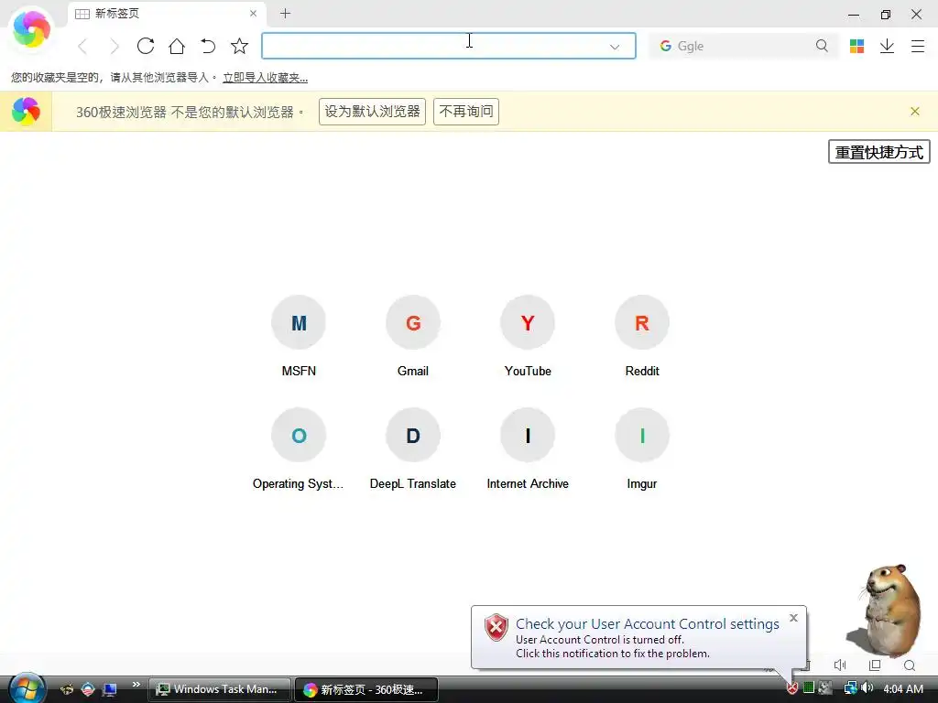Close the User Account Control balloon
The width and height of the screenshot is (938, 703).
(x=793, y=618)
